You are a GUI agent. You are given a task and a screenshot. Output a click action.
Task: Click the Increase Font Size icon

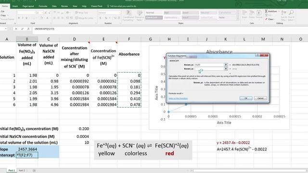point(46,13)
